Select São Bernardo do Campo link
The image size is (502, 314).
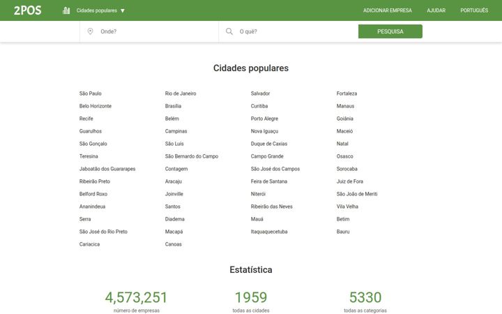pyautogui.click(x=192, y=156)
